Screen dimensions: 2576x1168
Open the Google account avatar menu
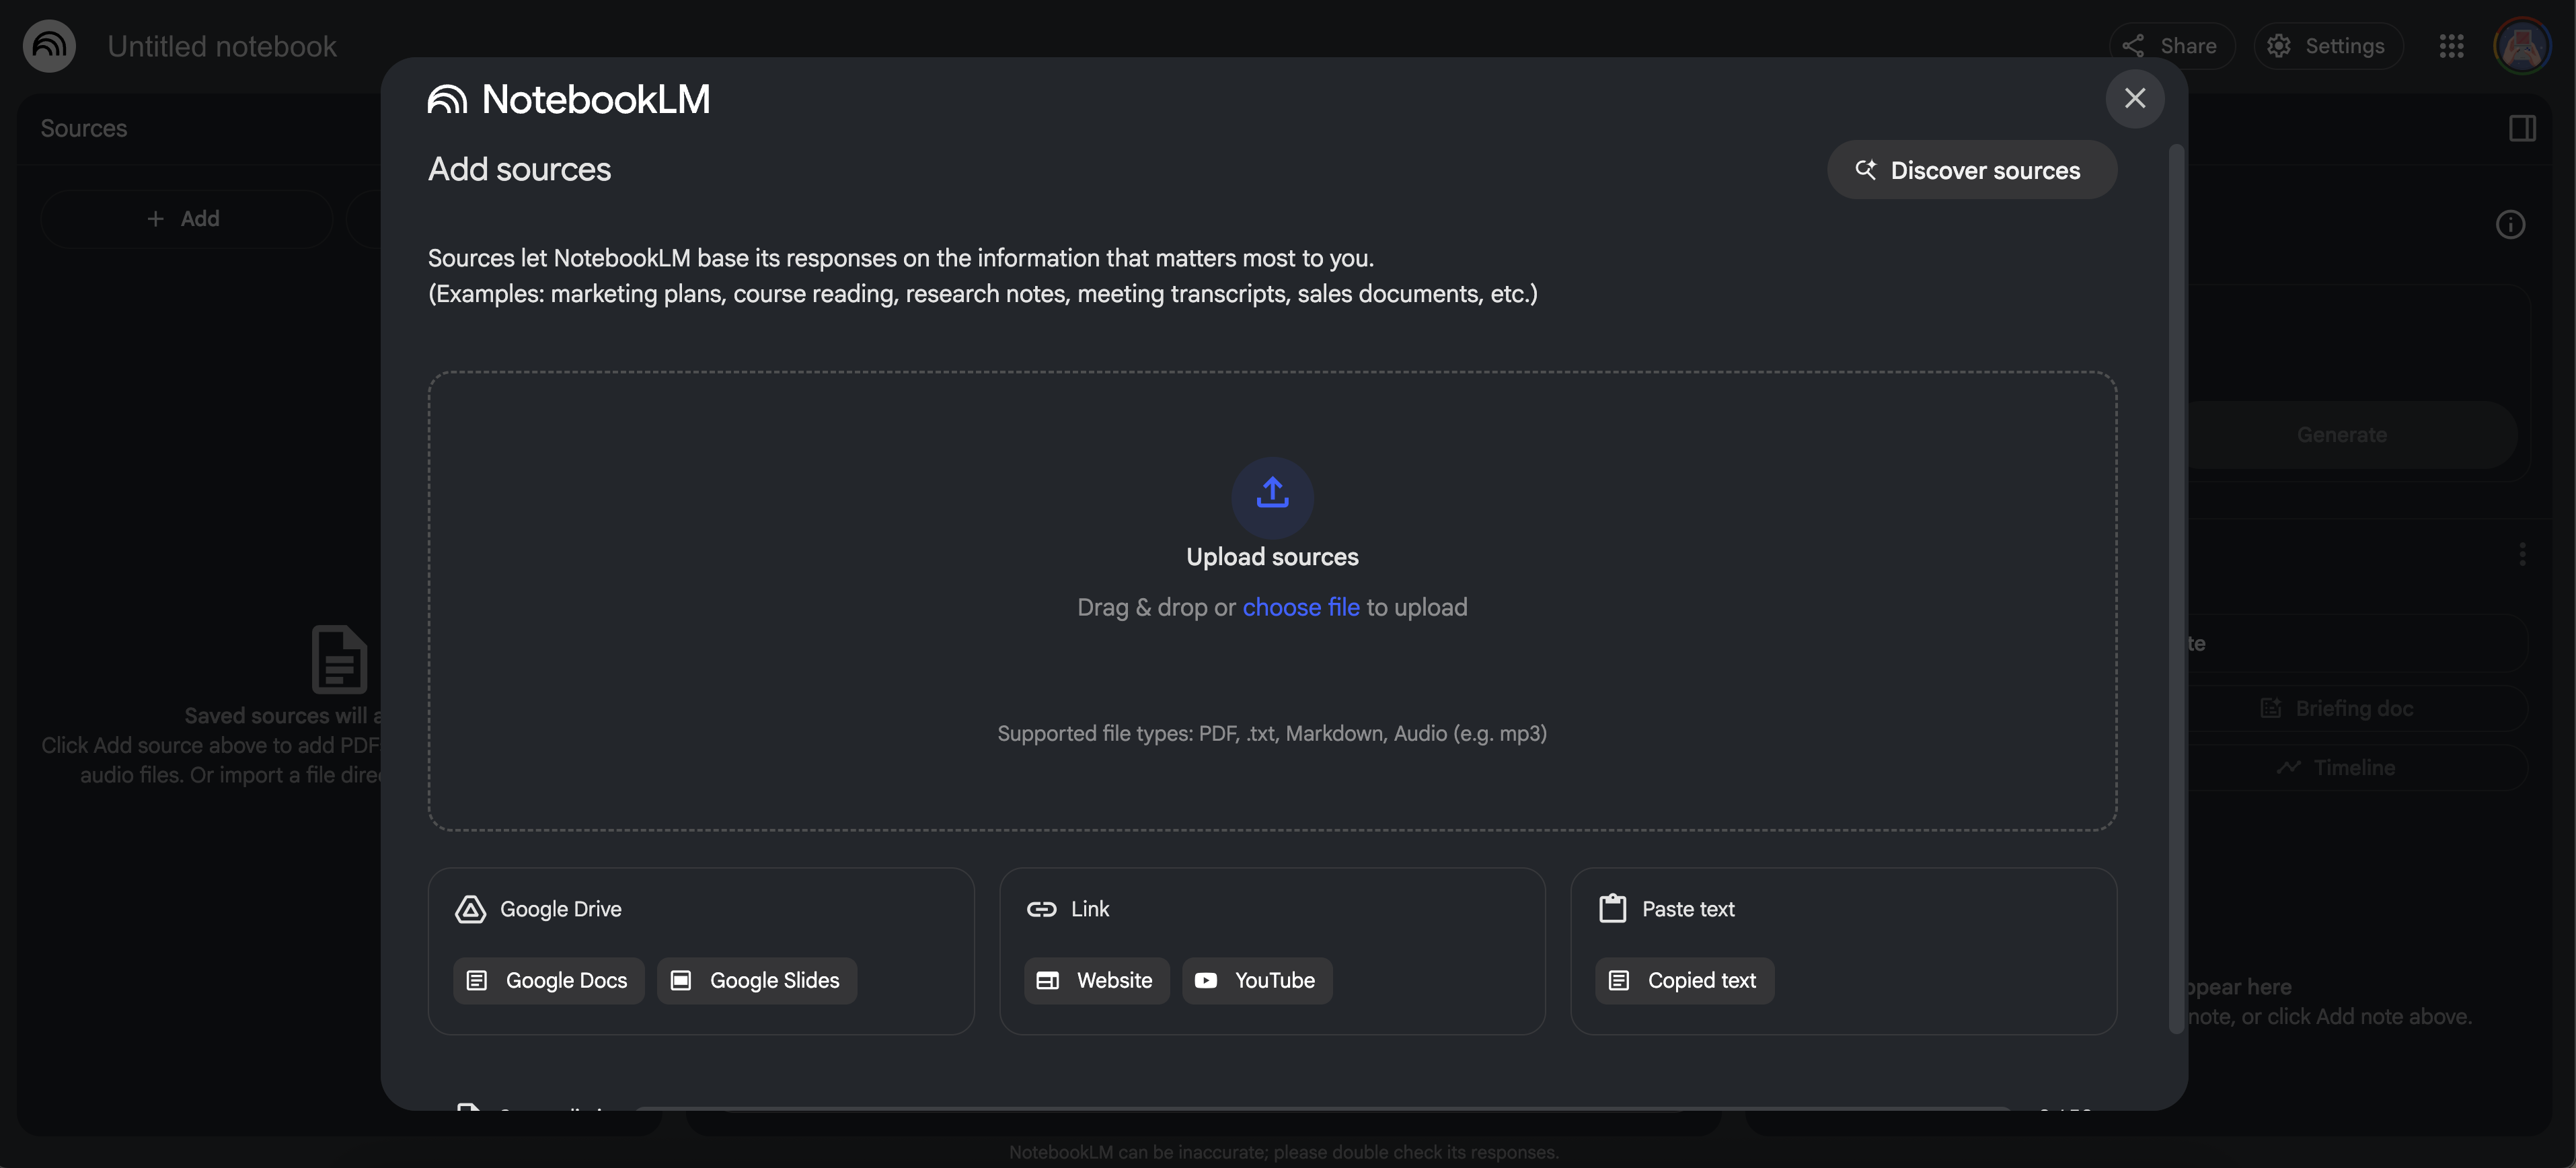click(2522, 46)
